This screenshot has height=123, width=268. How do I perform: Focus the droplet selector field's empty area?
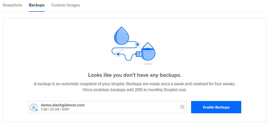click(x=129, y=107)
